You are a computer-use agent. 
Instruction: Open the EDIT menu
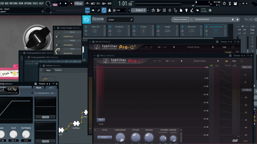point(2,3)
